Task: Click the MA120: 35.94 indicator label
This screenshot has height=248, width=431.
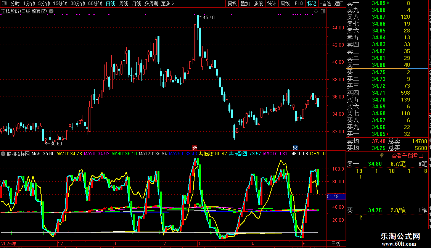Action: pos(153,154)
